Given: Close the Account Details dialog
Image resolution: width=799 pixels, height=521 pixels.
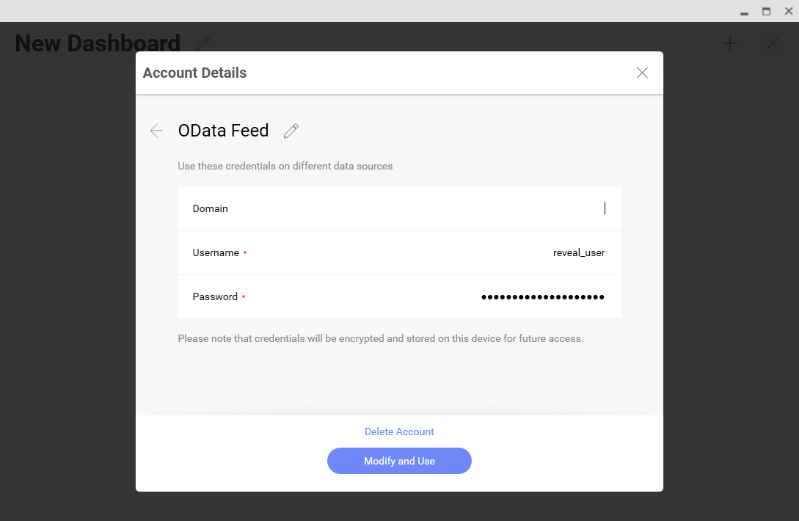Looking at the screenshot, I should [642, 73].
